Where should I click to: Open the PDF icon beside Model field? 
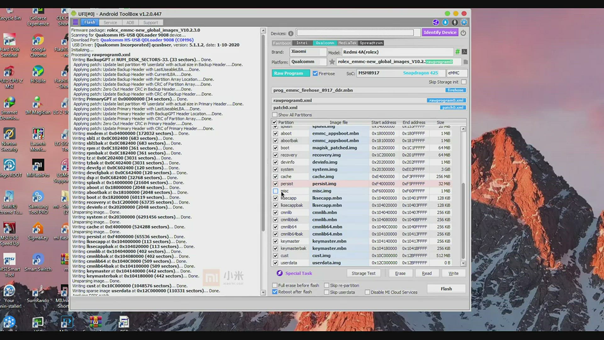464,52
